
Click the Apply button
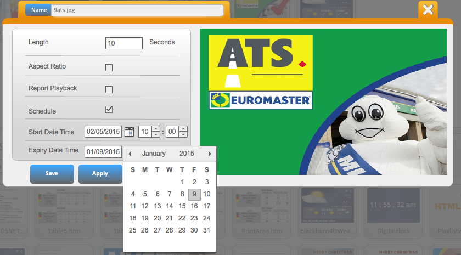pos(100,174)
